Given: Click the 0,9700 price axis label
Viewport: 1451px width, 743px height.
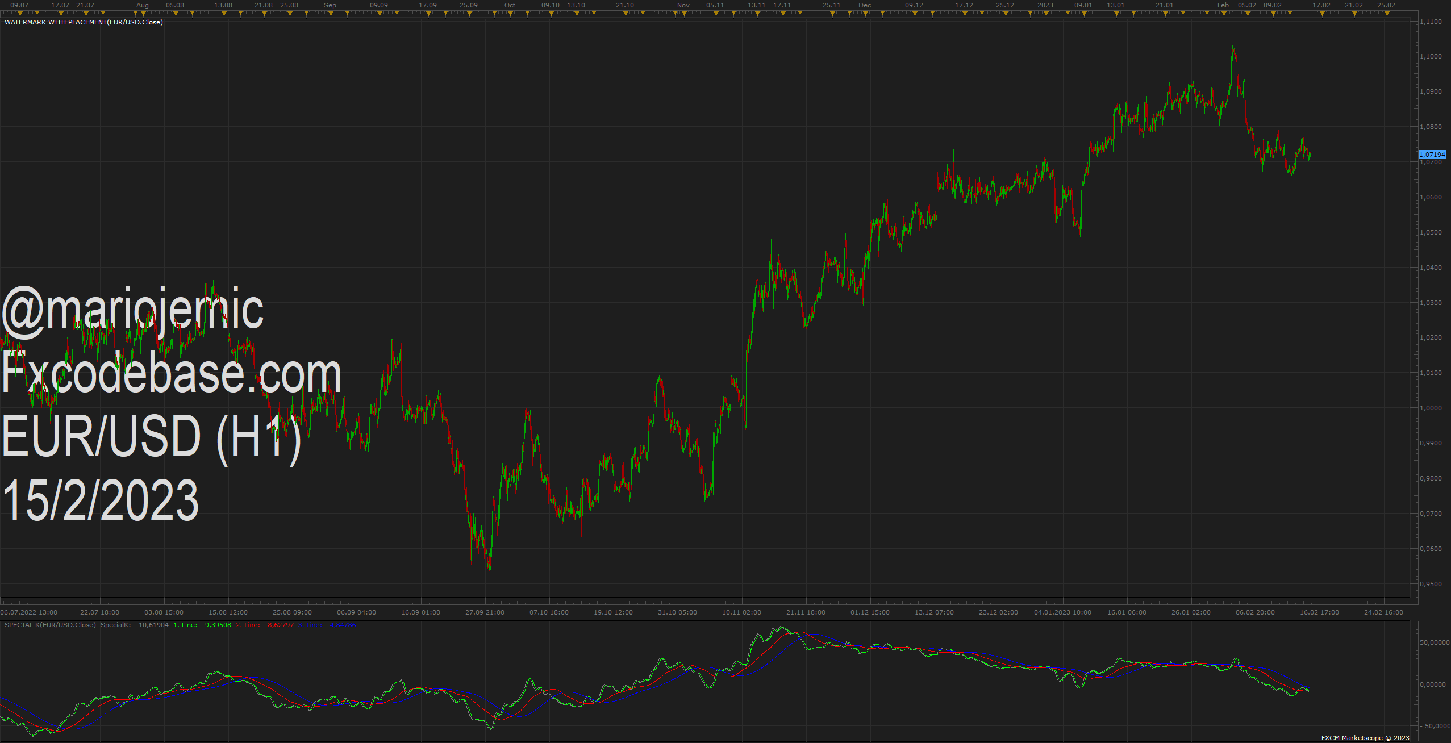Looking at the screenshot, I should click(x=1431, y=514).
